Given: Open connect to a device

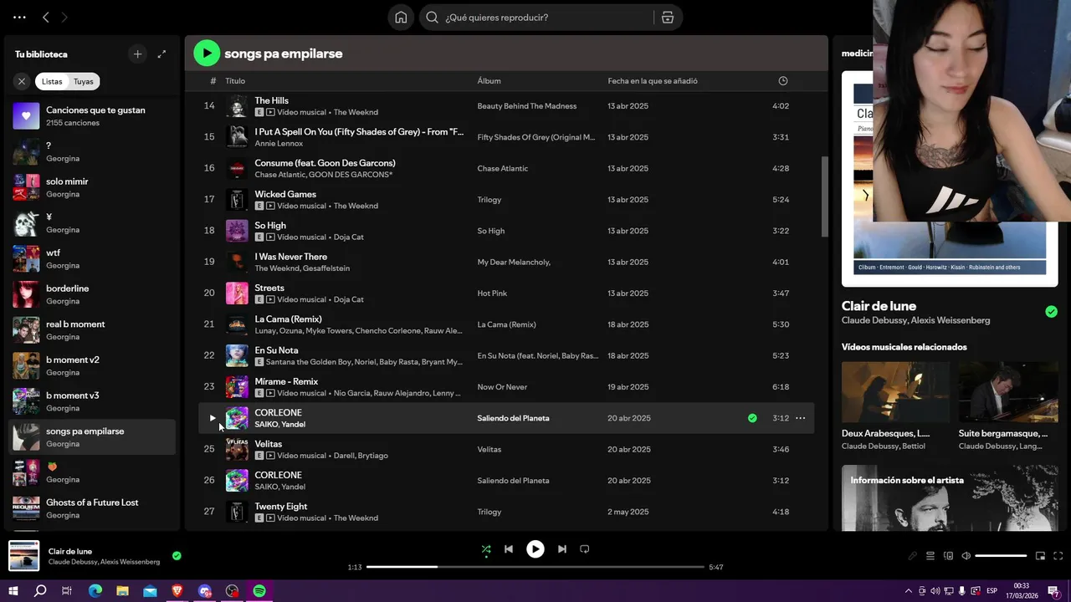Looking at the screenshot, I should (948, 556).
